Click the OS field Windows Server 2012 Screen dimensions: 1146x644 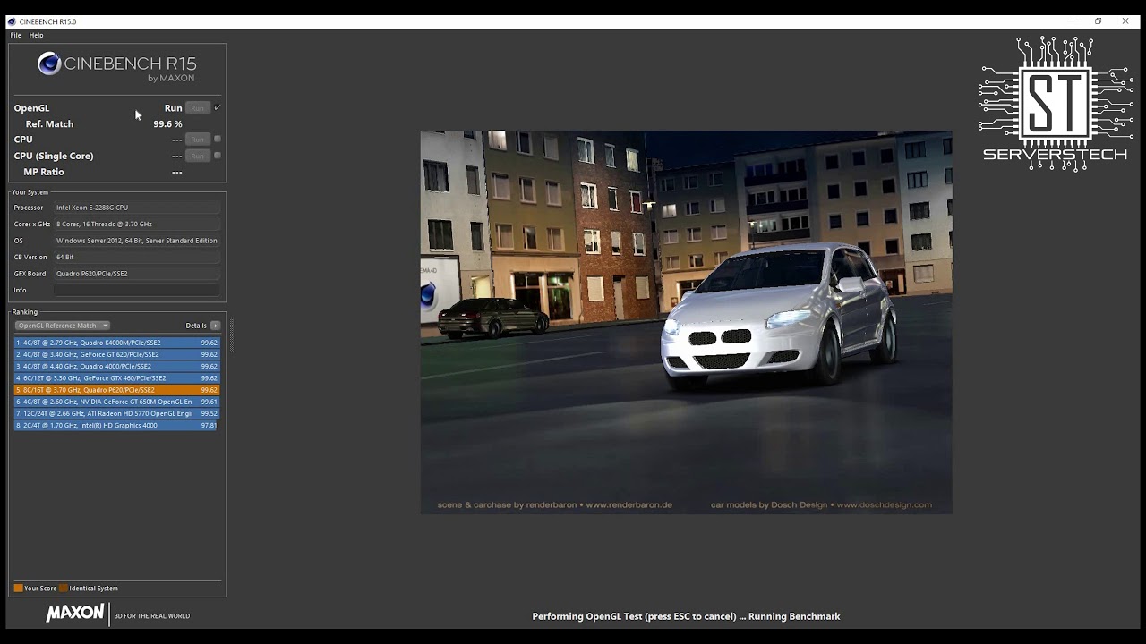(x=136, y=241)
